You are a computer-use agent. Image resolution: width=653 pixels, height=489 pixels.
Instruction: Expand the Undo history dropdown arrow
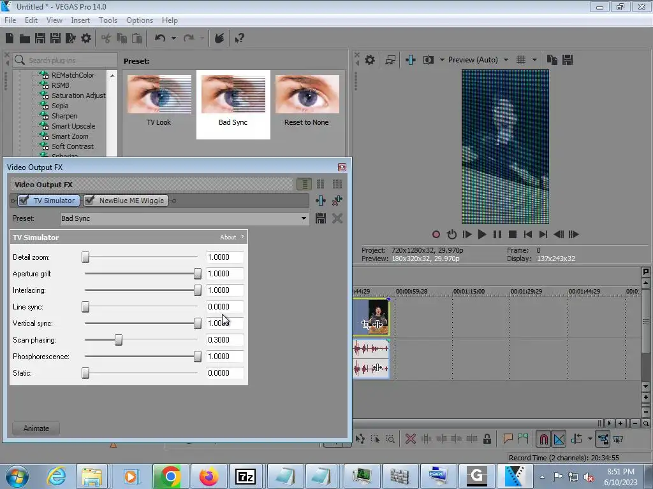click(x=173, y=38)
